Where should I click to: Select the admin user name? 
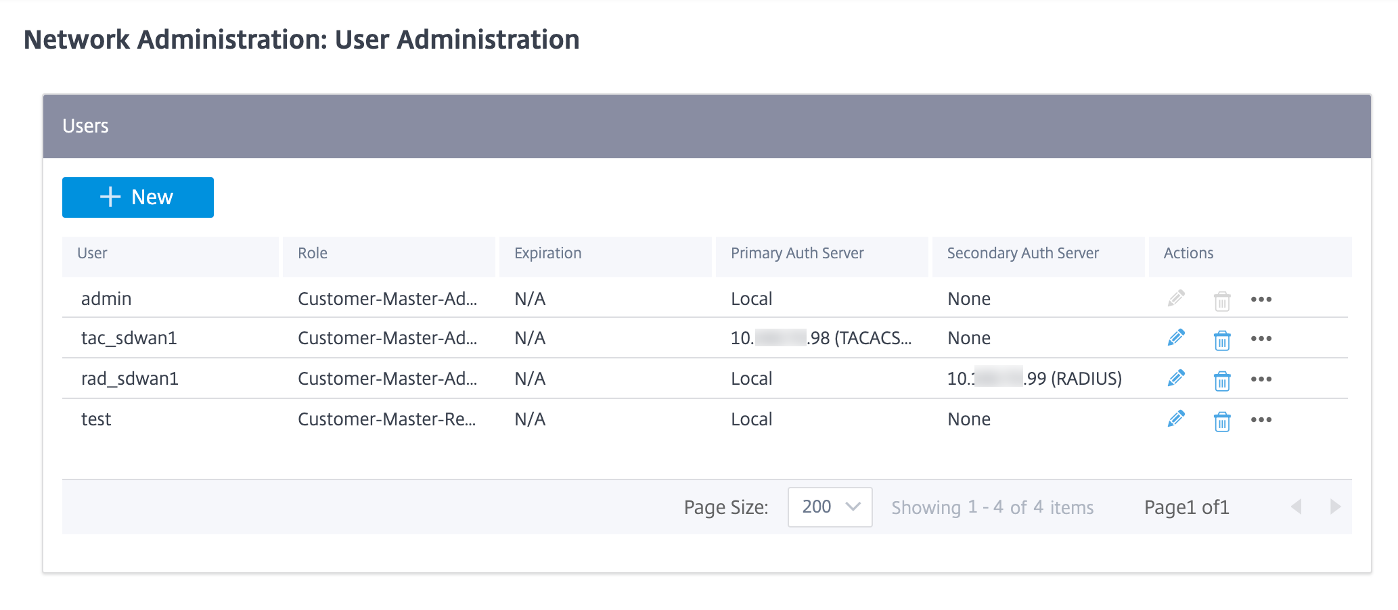click(x=106, y=299)
